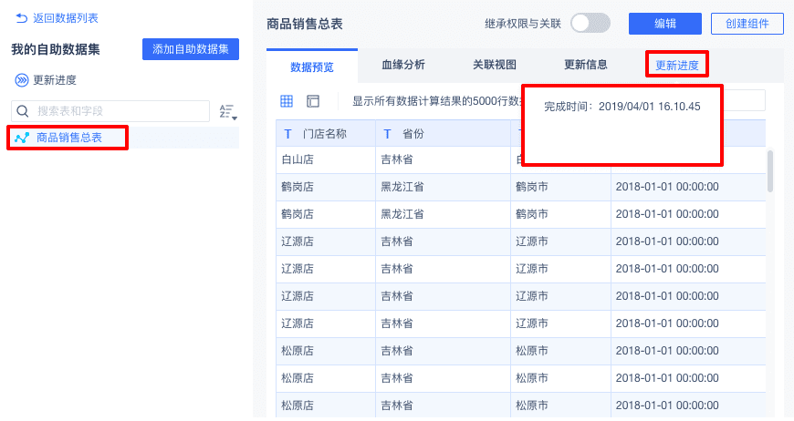This screenshot has height=421, width=794.
Task: Click the back arrow icon for 返回数据列表
Action: (x=21, y=18)
